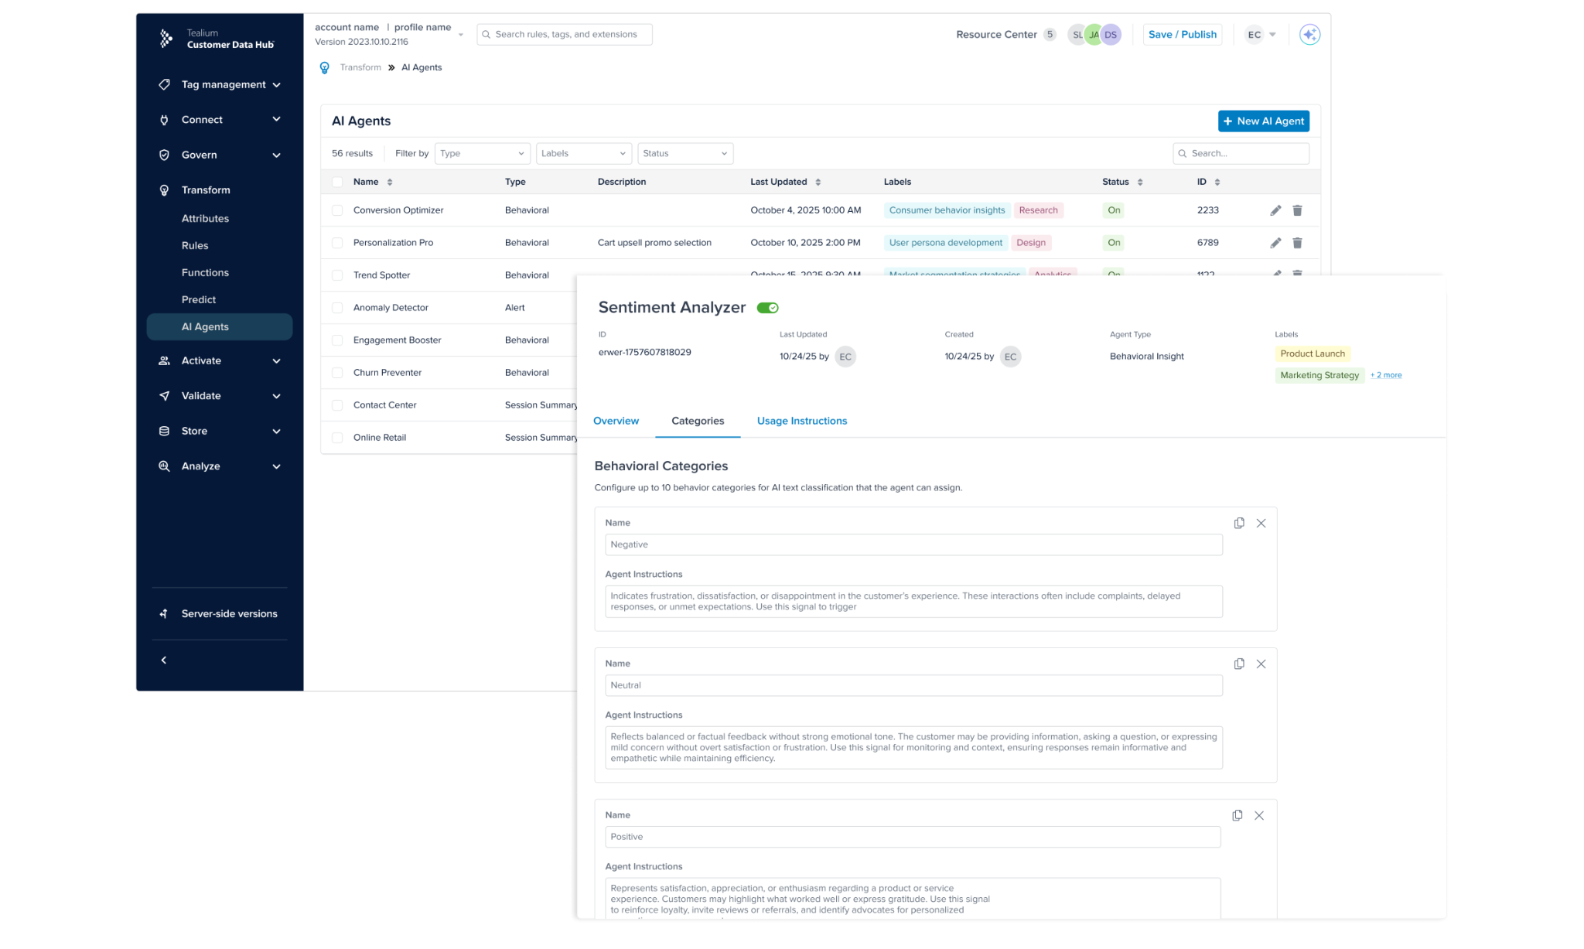Edit the Personalization Pro agent with pencil icon

pos(1275,243)
